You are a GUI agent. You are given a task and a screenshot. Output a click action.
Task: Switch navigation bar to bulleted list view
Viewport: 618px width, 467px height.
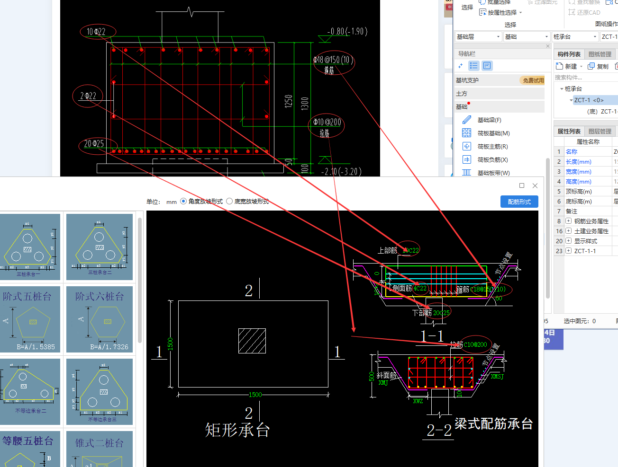474,66
